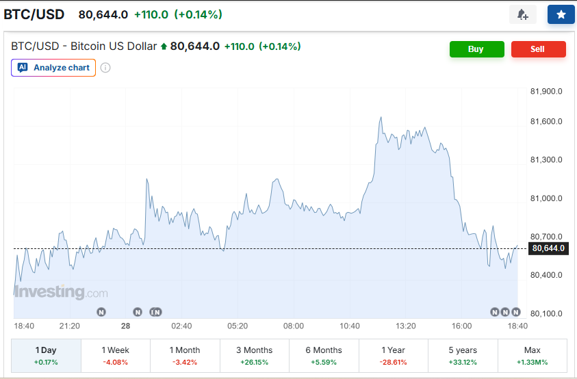The height and width of the screenshot is (379, 577).
Task: Open the news marker just right of the 28 label
Action: click(x=138, y=312)
